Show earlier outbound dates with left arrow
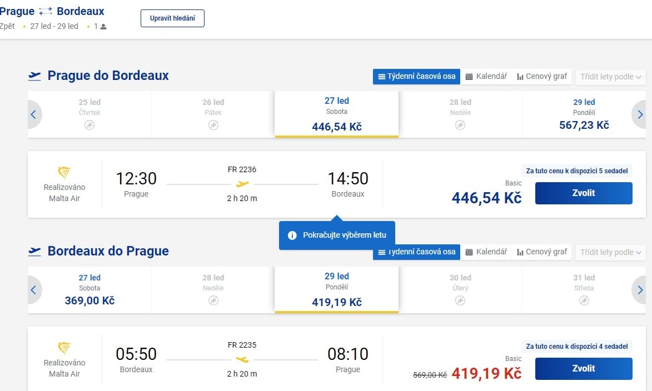This screenshot has width=652, height=391. click(x=34, y=114)
